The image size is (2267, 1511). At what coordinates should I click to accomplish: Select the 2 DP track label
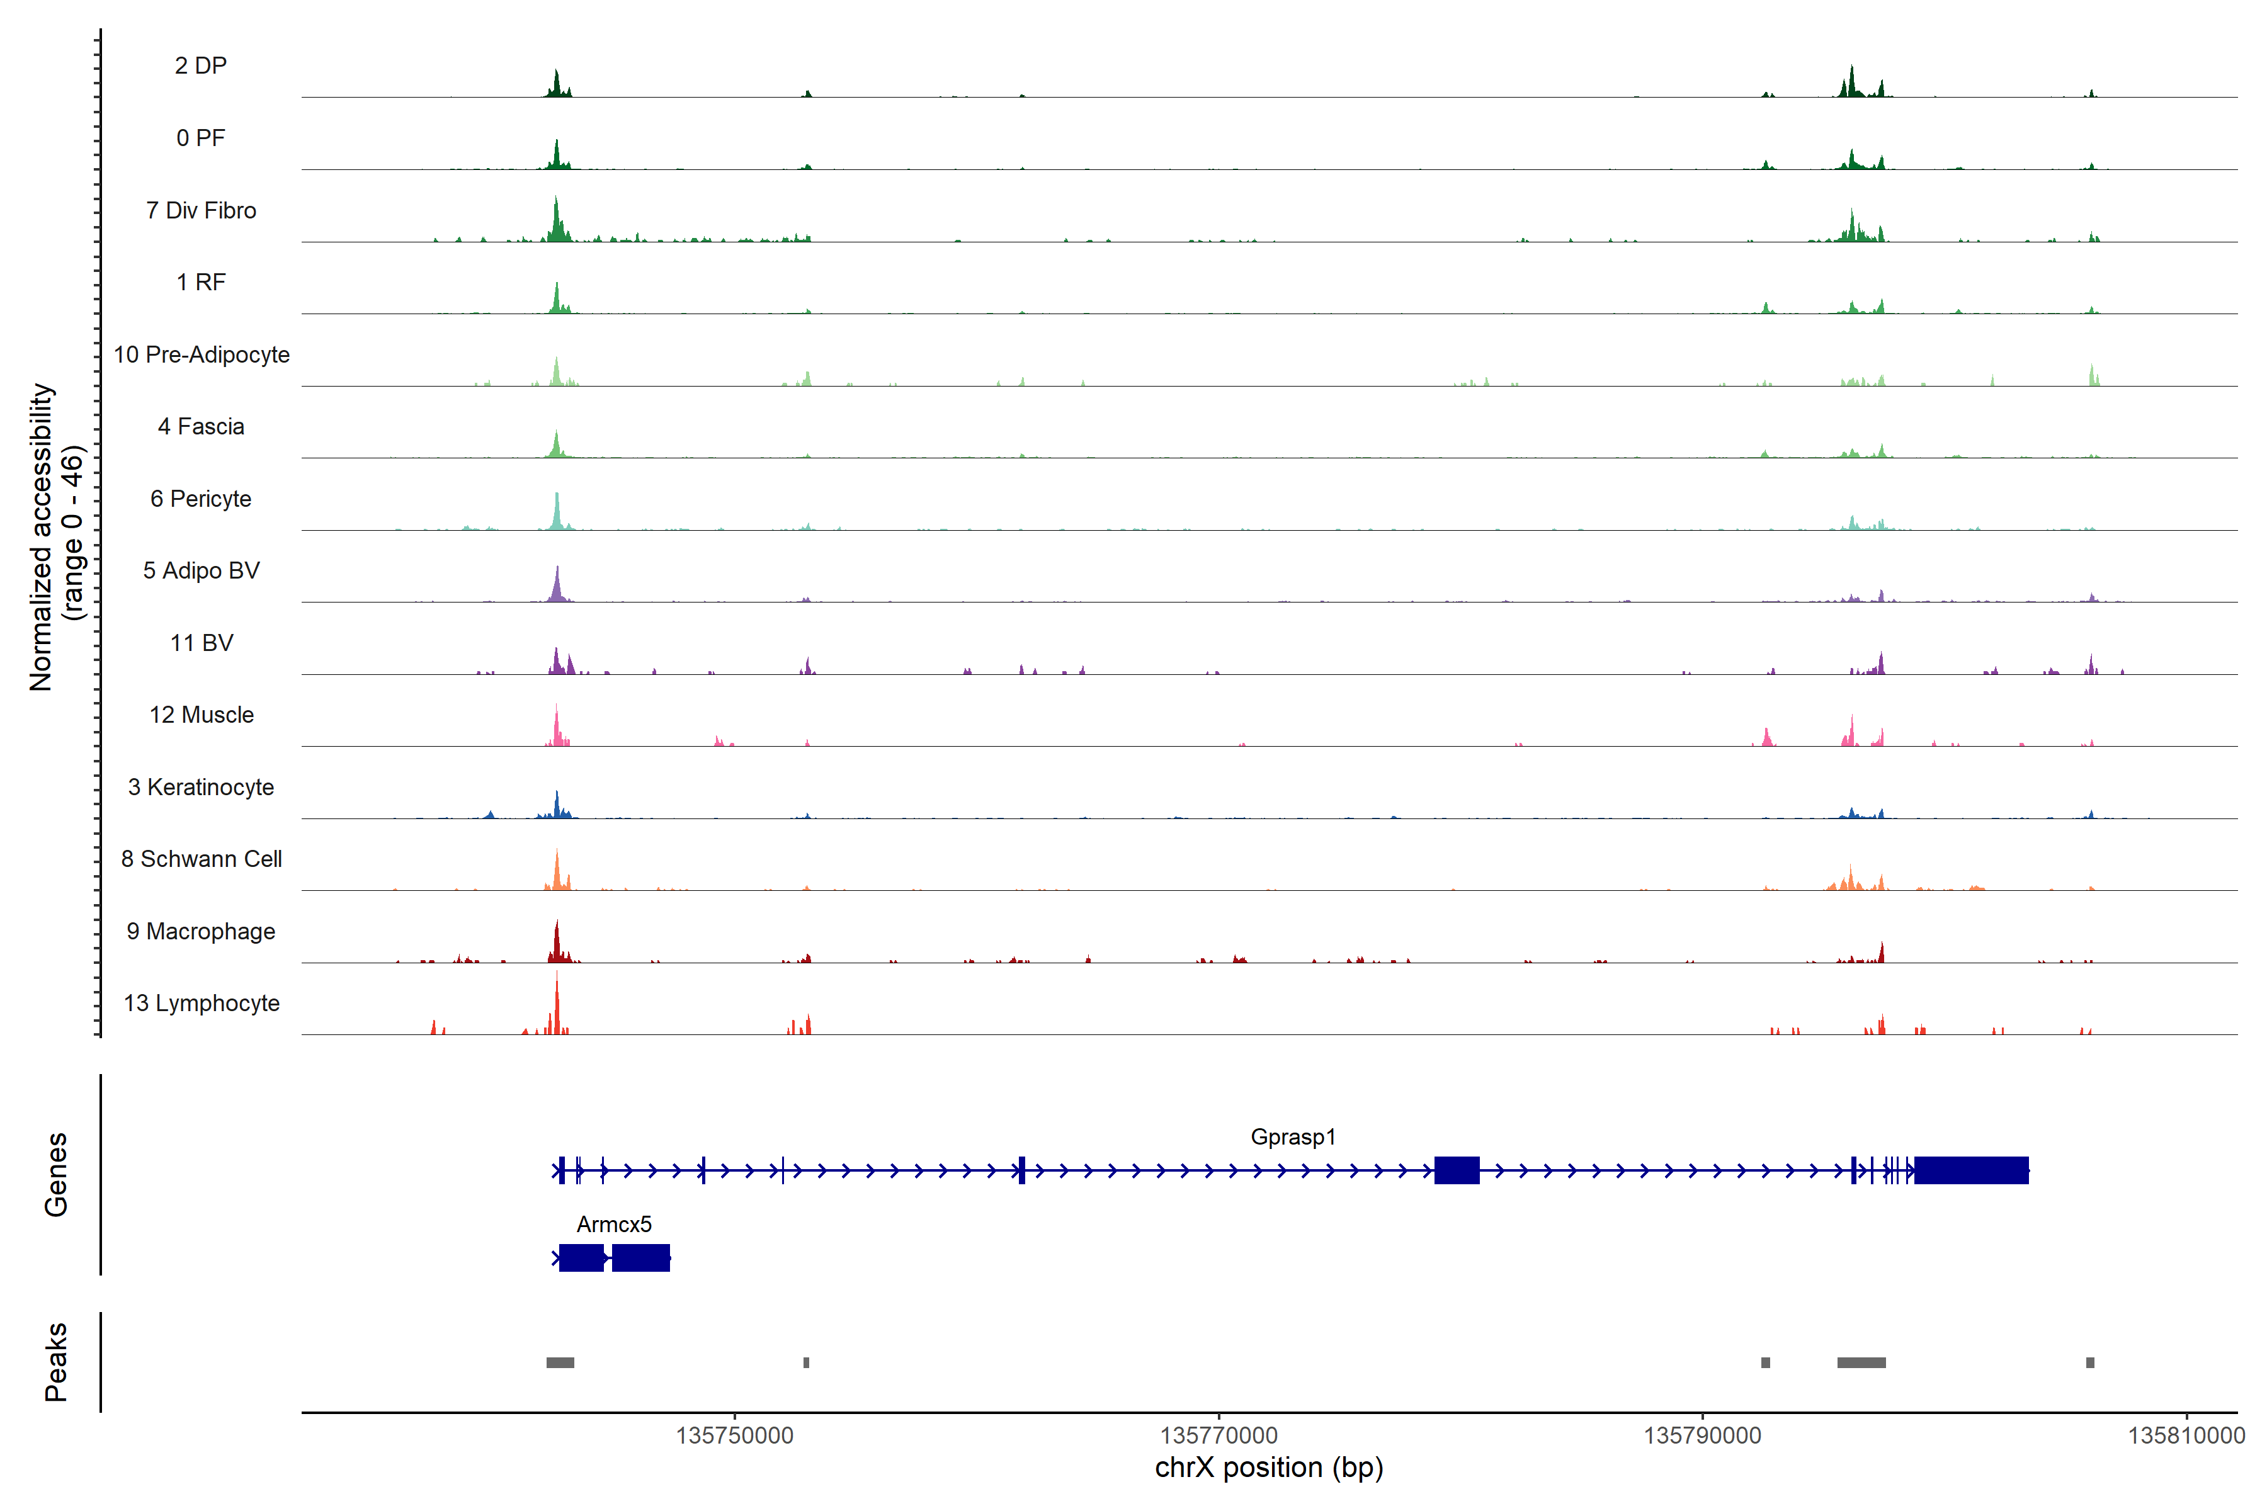click(x=200, y=65)
